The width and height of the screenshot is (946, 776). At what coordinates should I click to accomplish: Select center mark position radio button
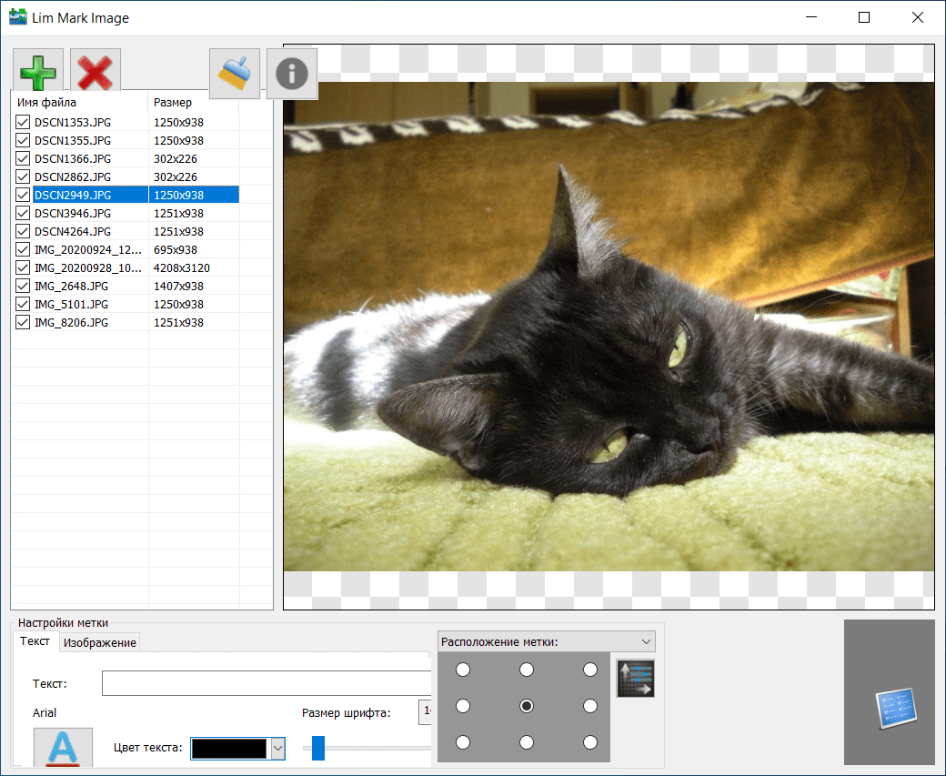(x=527, y=706)
